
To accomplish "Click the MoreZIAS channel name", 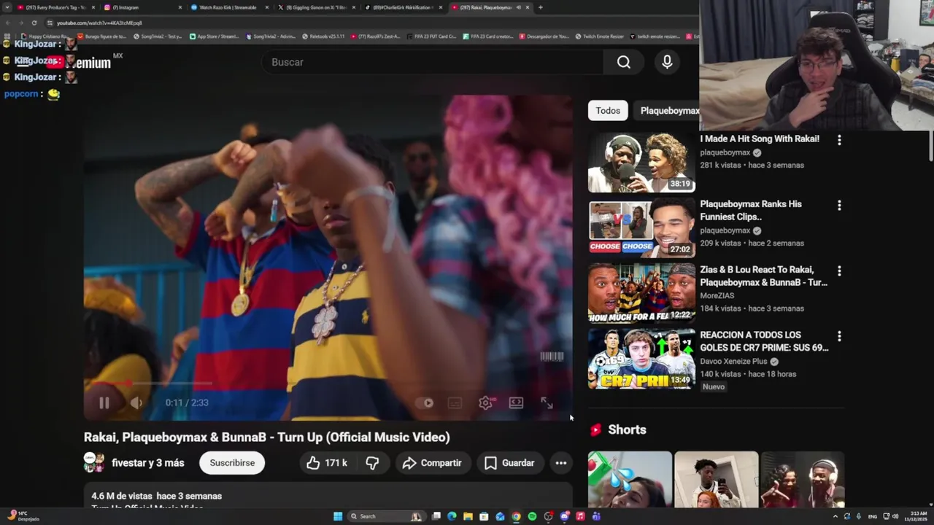I will coord(717,295).
